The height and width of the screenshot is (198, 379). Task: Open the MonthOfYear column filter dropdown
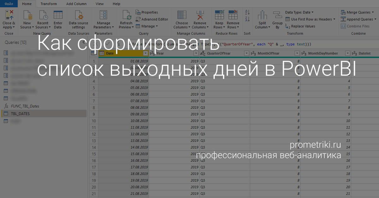click(x=297, y=53)
